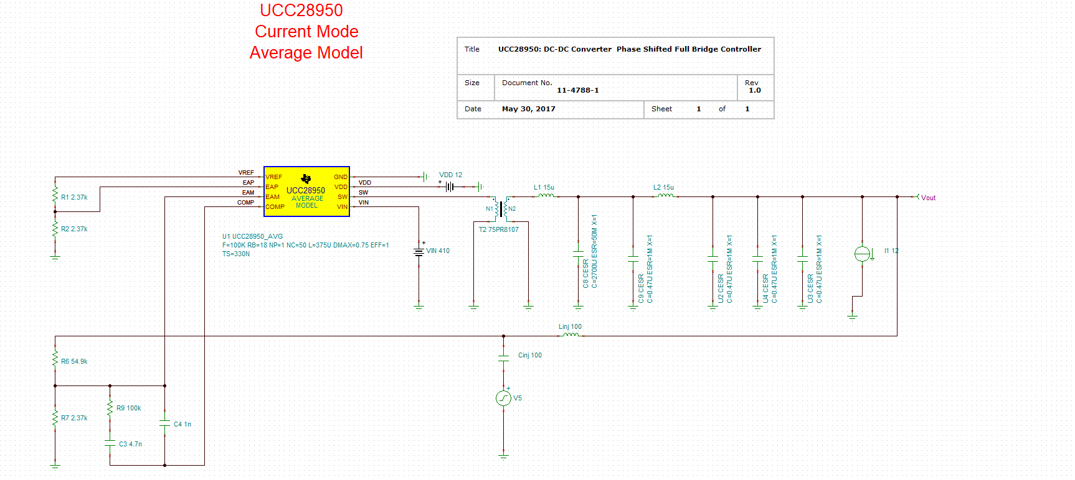This screenshot has height=480, width=1075.
Task: Select capacitor C4 1n symbol
Action: click(x=165, y=423)
